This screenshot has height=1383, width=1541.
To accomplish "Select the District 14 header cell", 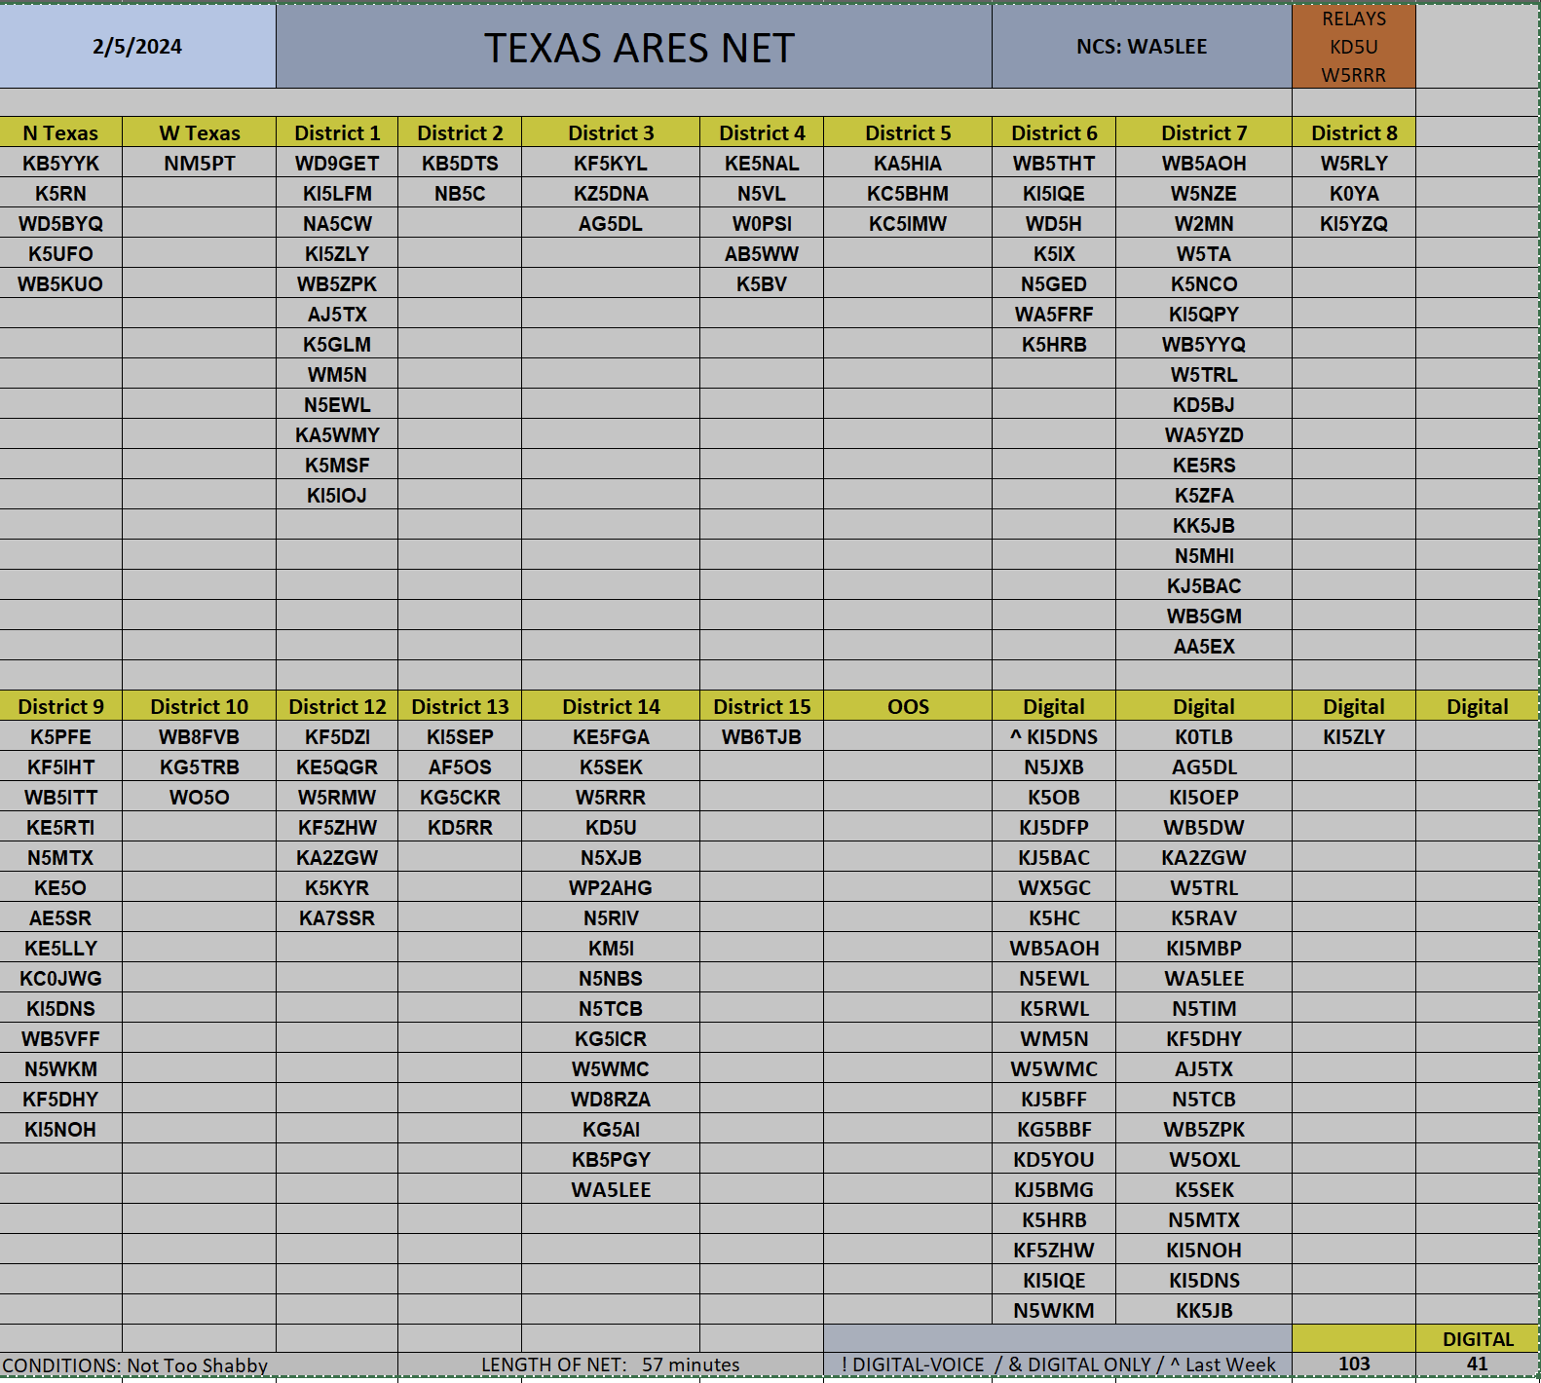I will [611, 706].
